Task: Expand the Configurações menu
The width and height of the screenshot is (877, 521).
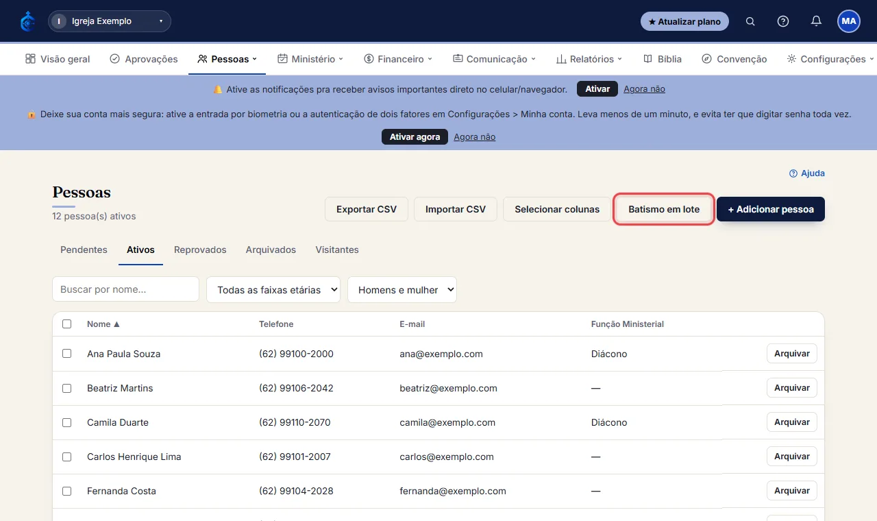Action: (x=830, y=59)
